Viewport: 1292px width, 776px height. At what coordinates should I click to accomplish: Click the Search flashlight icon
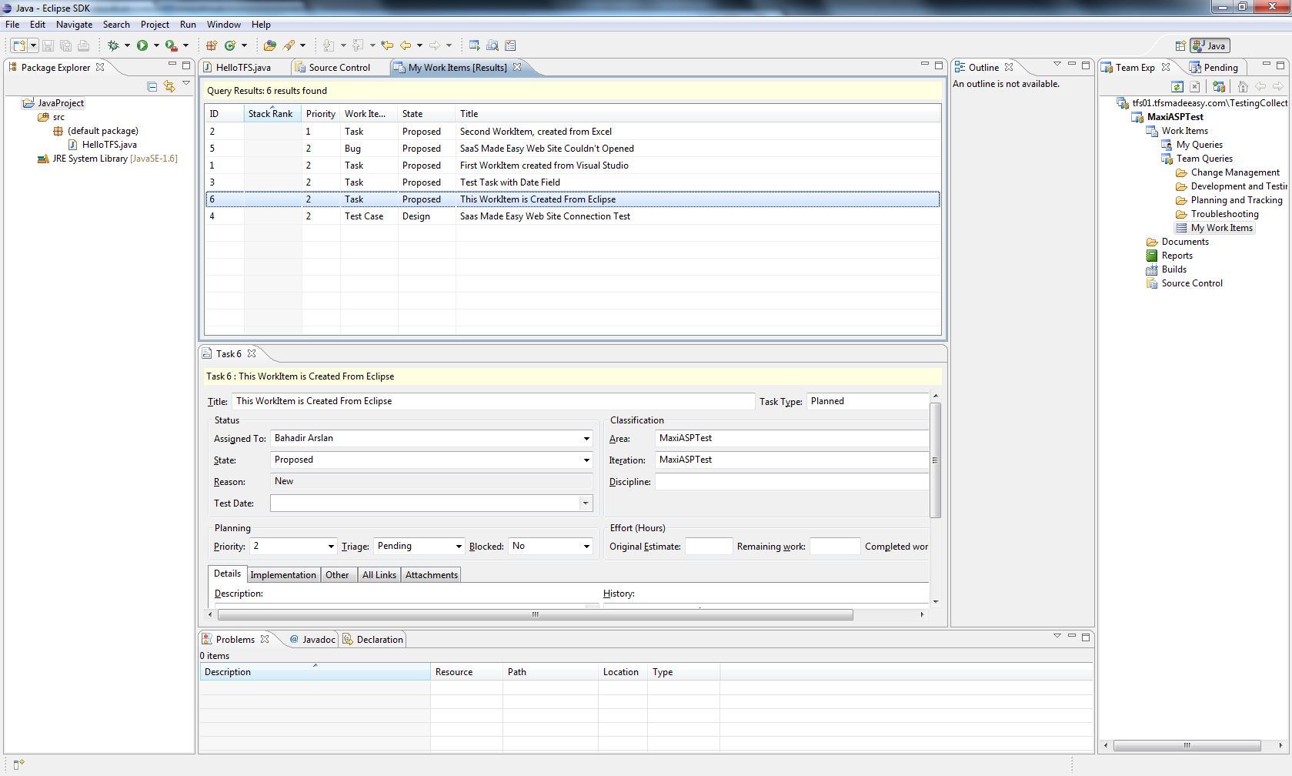[x=289, y=45]
